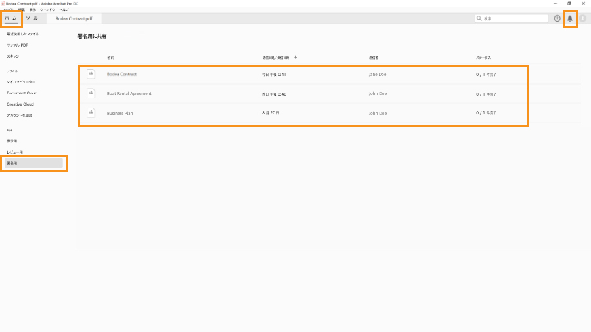Click the 昨日 午後 3:40 date cell
Image resolution: width=591 pixels, height=332 pixels.
tap(274, 94)
